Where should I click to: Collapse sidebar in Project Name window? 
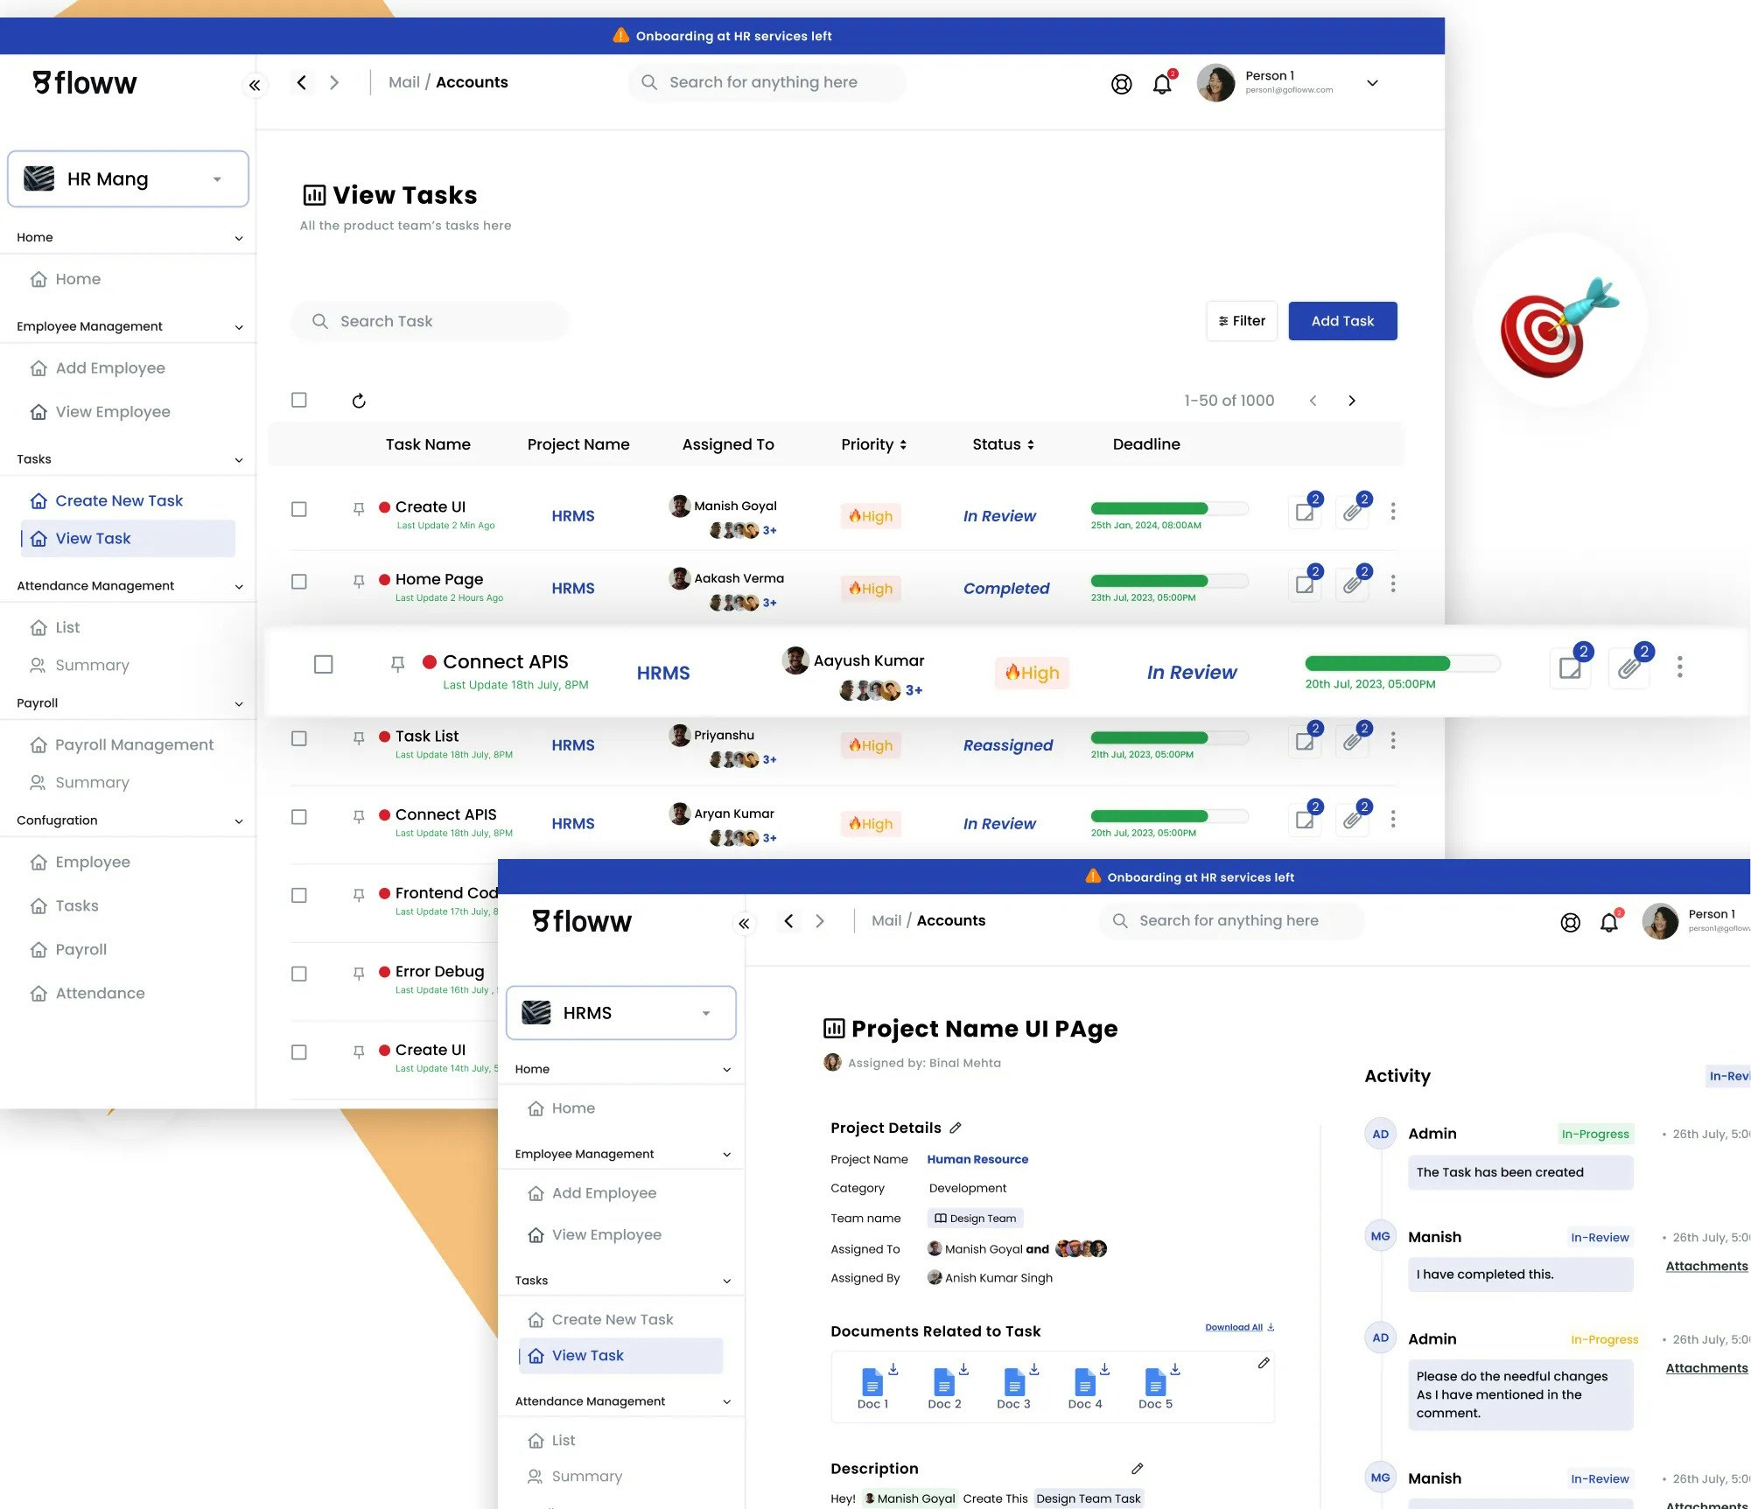coord(744,923)
